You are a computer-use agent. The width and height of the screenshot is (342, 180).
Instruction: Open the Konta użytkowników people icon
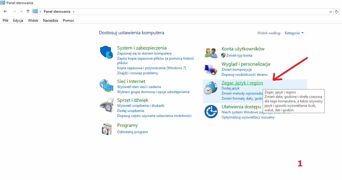211,53
